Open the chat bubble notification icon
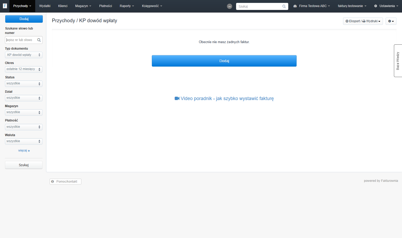 230,6
